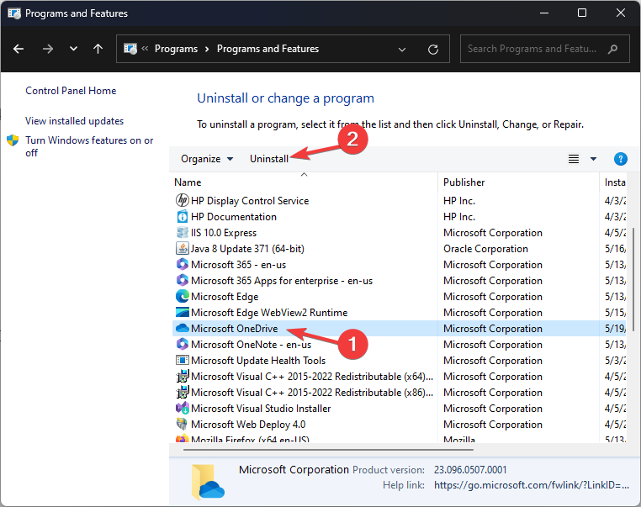Open the go.microsoft.com help link

pos(532,485)
